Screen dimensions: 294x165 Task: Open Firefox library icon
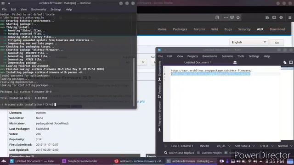[267, 17]
